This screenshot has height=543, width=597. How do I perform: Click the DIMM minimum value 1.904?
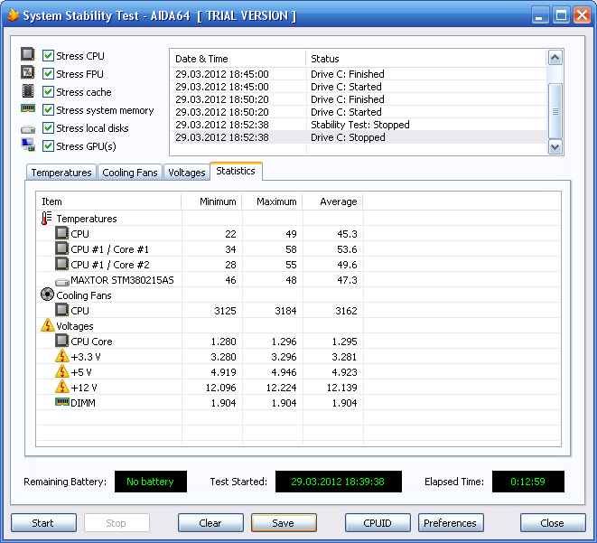pyautogui.click(x=223, y=403)
